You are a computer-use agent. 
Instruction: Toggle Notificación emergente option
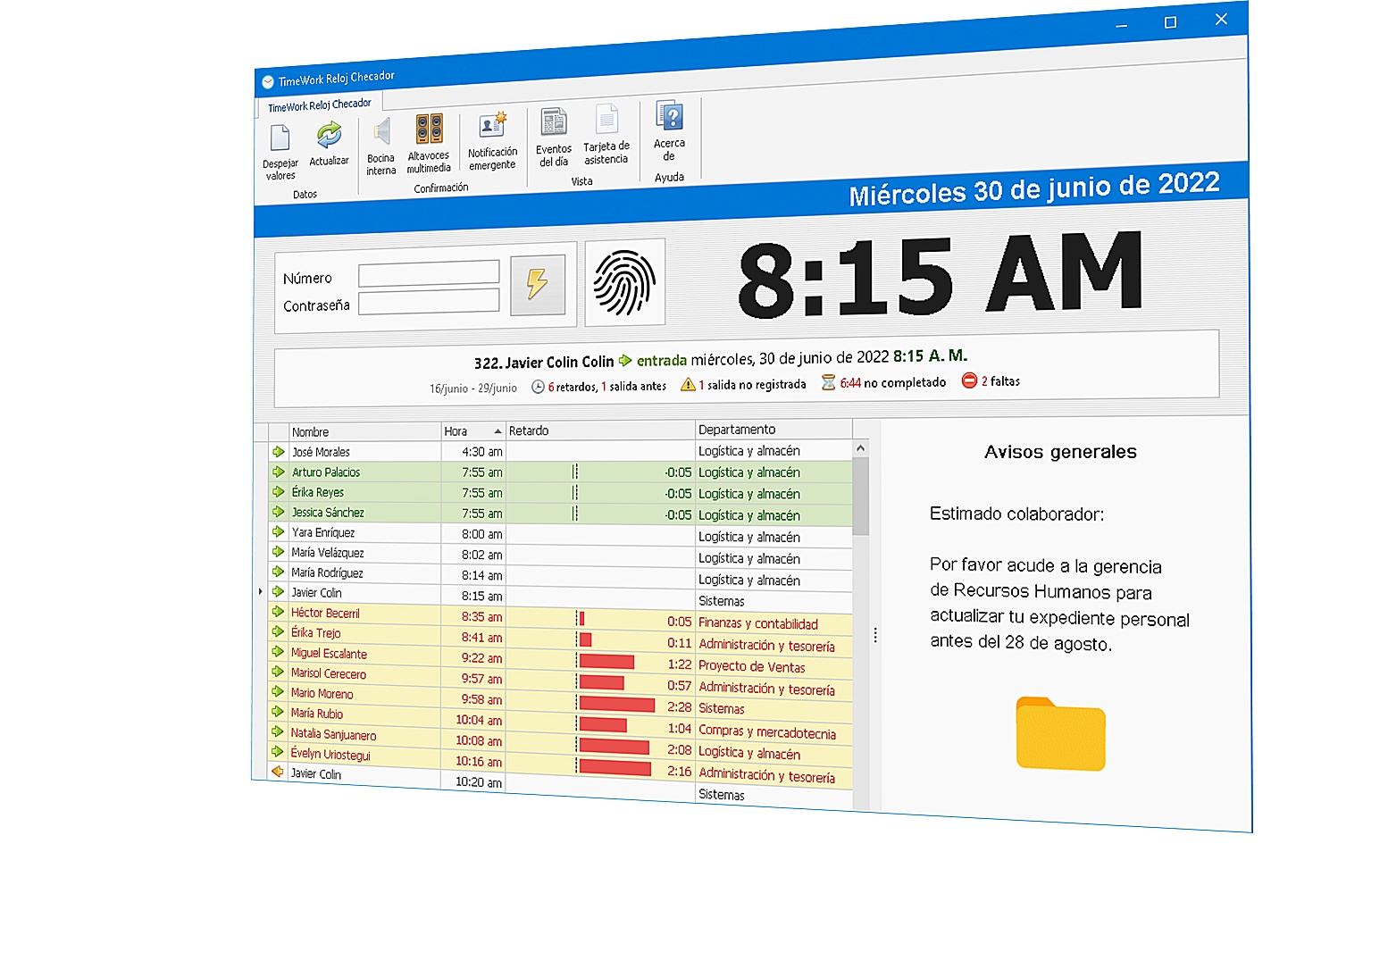point(492,127)
